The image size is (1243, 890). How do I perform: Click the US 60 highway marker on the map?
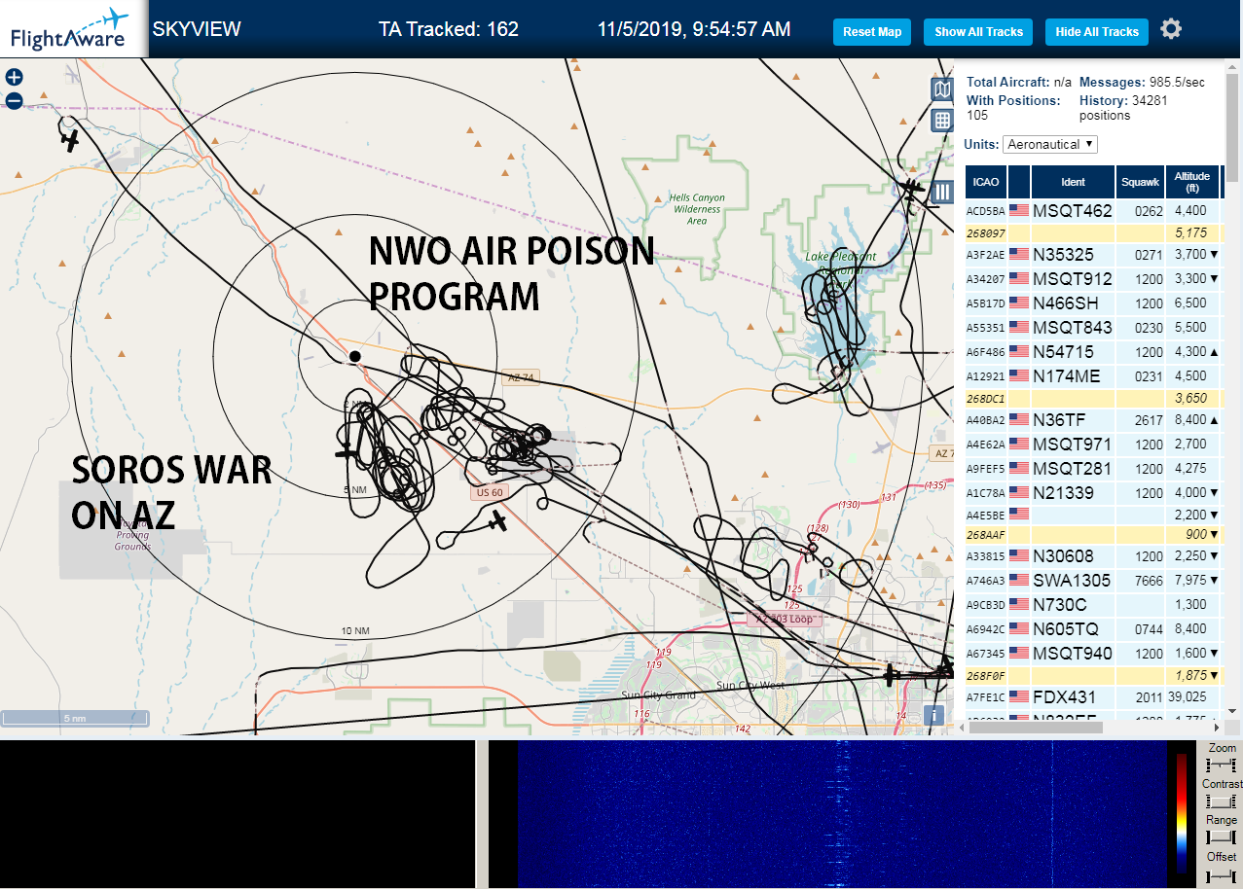coord(490,492)
